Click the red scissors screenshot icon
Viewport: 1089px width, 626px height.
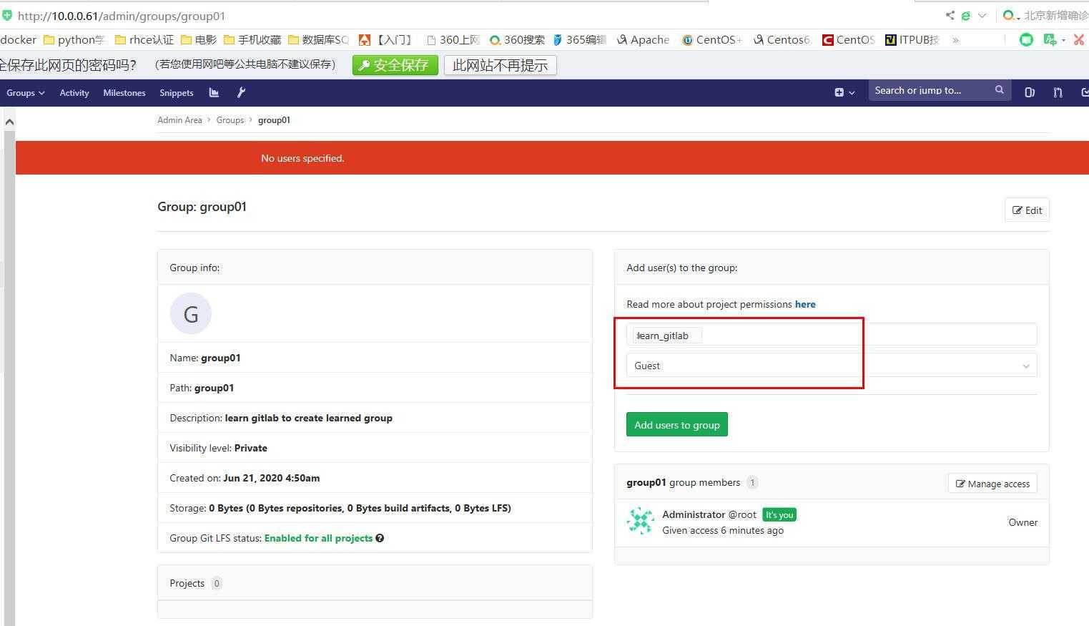pos(1079,39)
